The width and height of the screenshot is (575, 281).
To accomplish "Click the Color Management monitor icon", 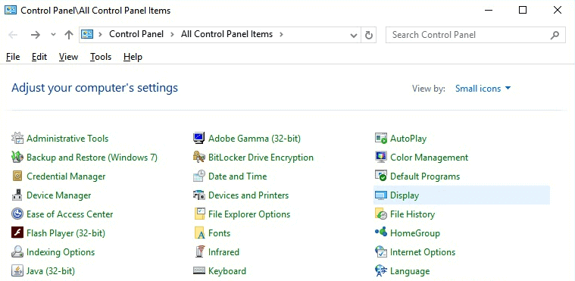I will [381, 158].
